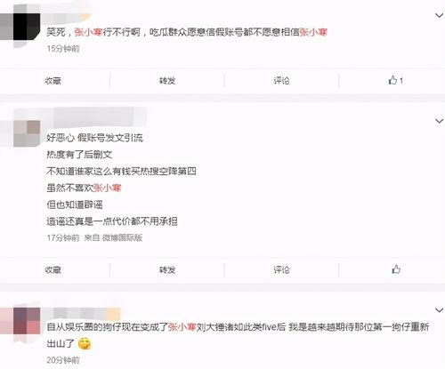Open the dropdown chevron on the first post
Screen dimensions: 445x369
coord(439,15)
